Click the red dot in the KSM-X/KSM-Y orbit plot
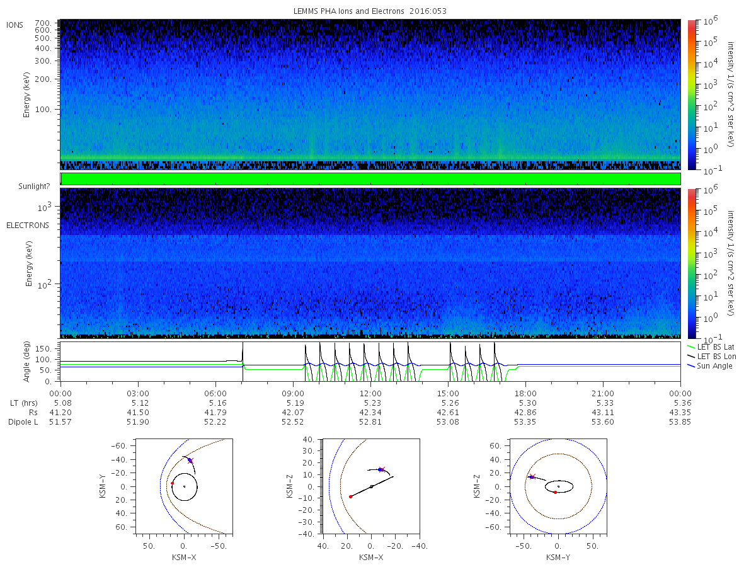 pos(172,483)
